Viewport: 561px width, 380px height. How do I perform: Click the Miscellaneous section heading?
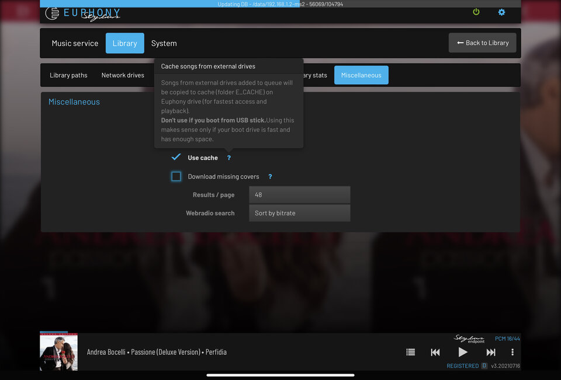coord(74,102)
